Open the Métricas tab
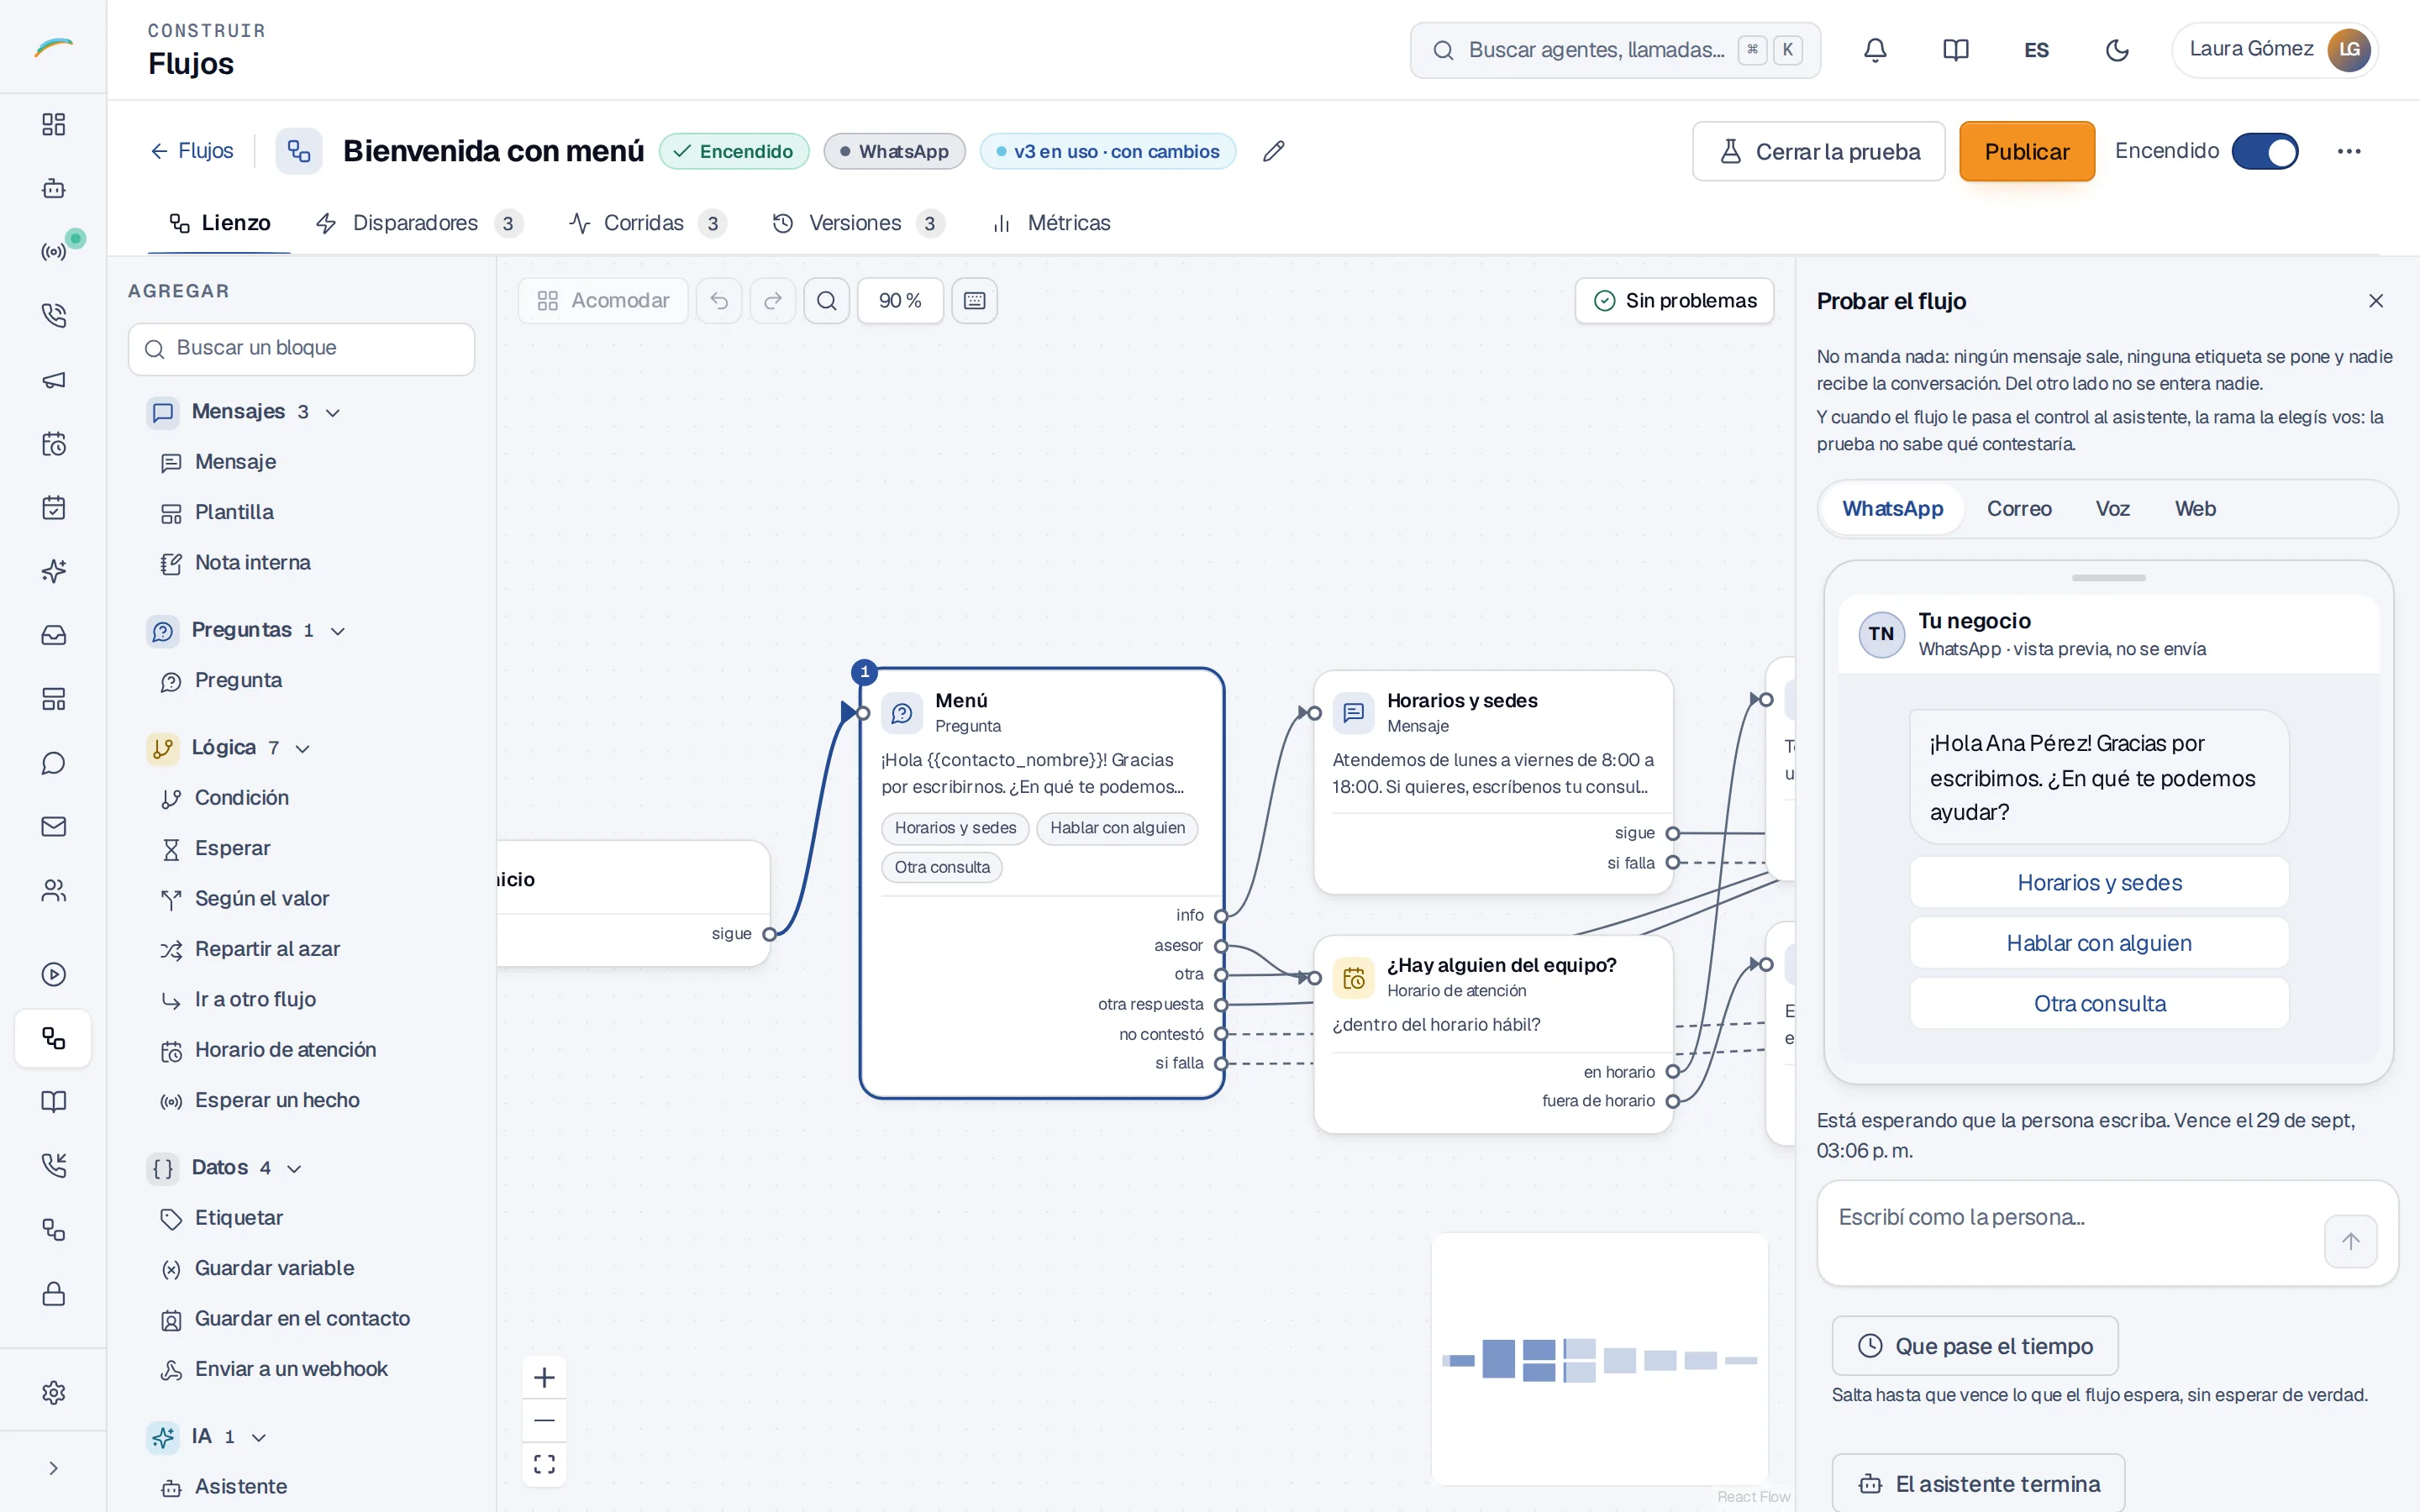The image size is (2420, 1512). 1051,223
